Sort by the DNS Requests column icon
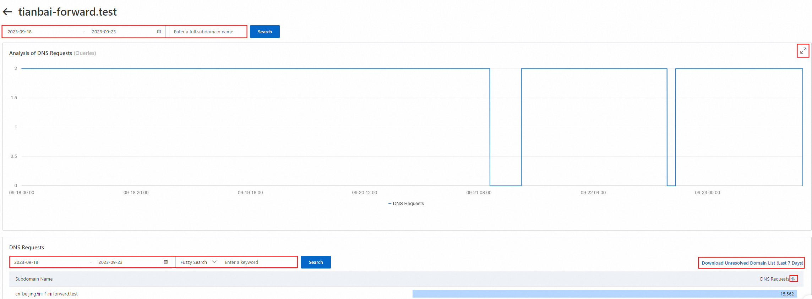 pos(793,279)
